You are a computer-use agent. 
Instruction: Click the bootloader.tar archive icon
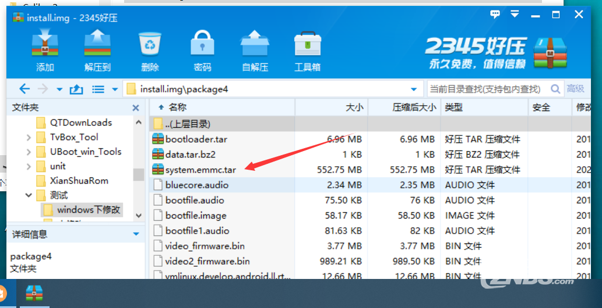pyautogui.click(x=158, y=139)
